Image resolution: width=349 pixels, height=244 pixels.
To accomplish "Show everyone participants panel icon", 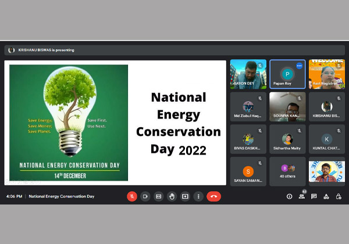I will (x=301, y=196).
